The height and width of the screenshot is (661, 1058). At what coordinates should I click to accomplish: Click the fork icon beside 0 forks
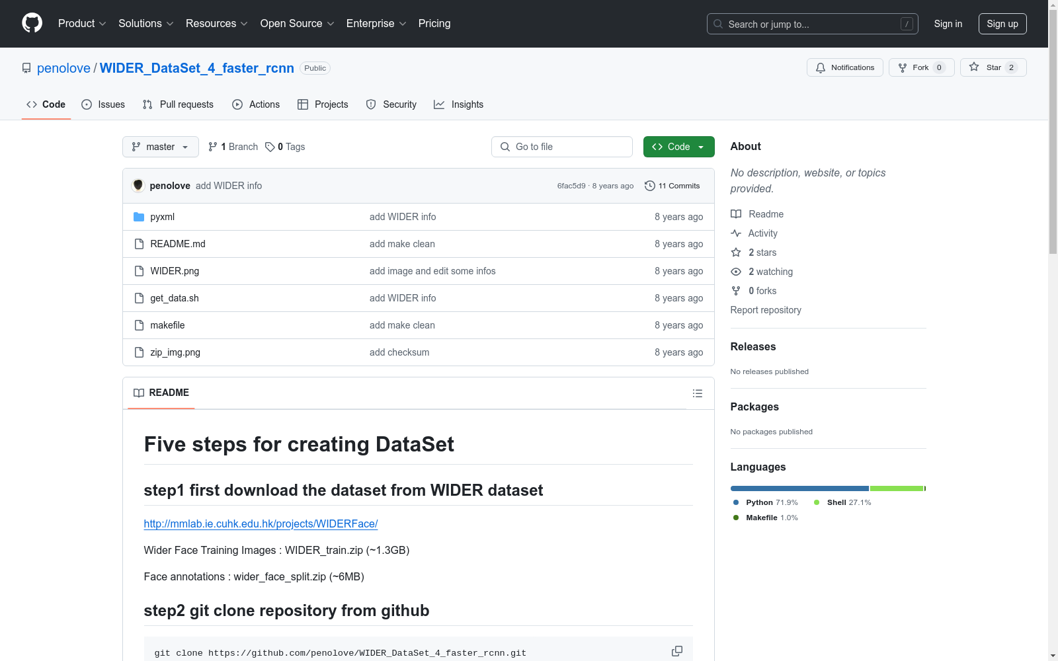(736, 291)
